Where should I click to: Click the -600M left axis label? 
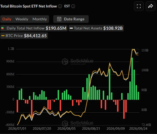click(10, 125)
